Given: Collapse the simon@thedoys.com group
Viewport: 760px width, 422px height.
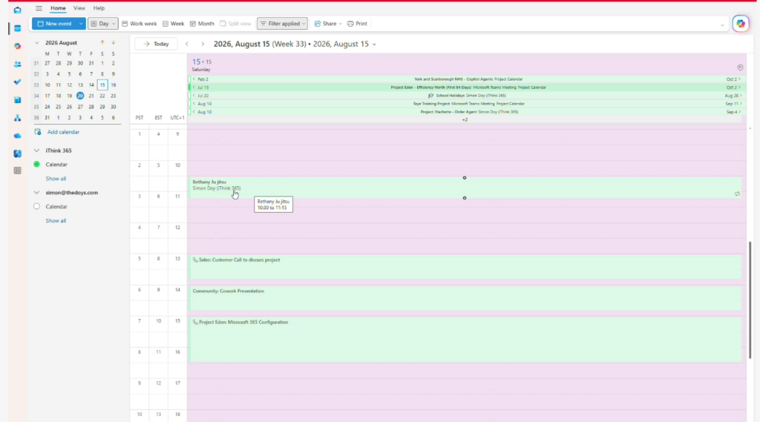Looking at the screenshot, I should (x=37, y=193).
